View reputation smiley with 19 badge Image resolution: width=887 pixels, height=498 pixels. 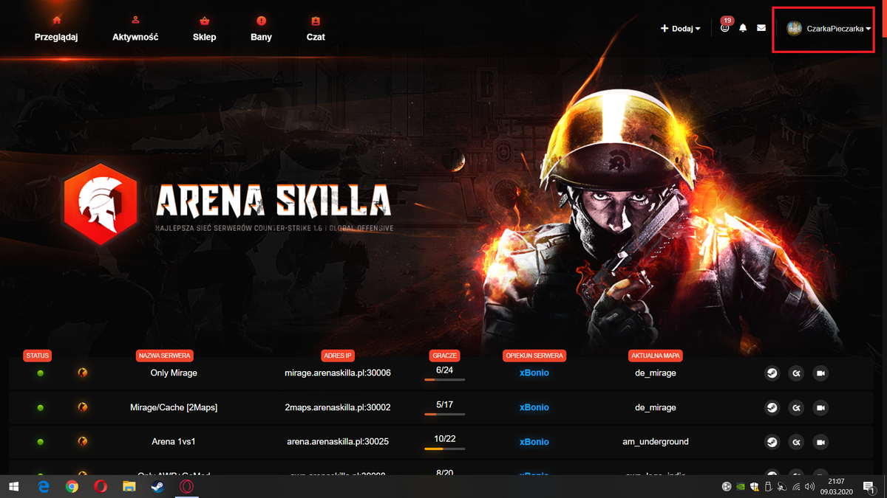725,27
